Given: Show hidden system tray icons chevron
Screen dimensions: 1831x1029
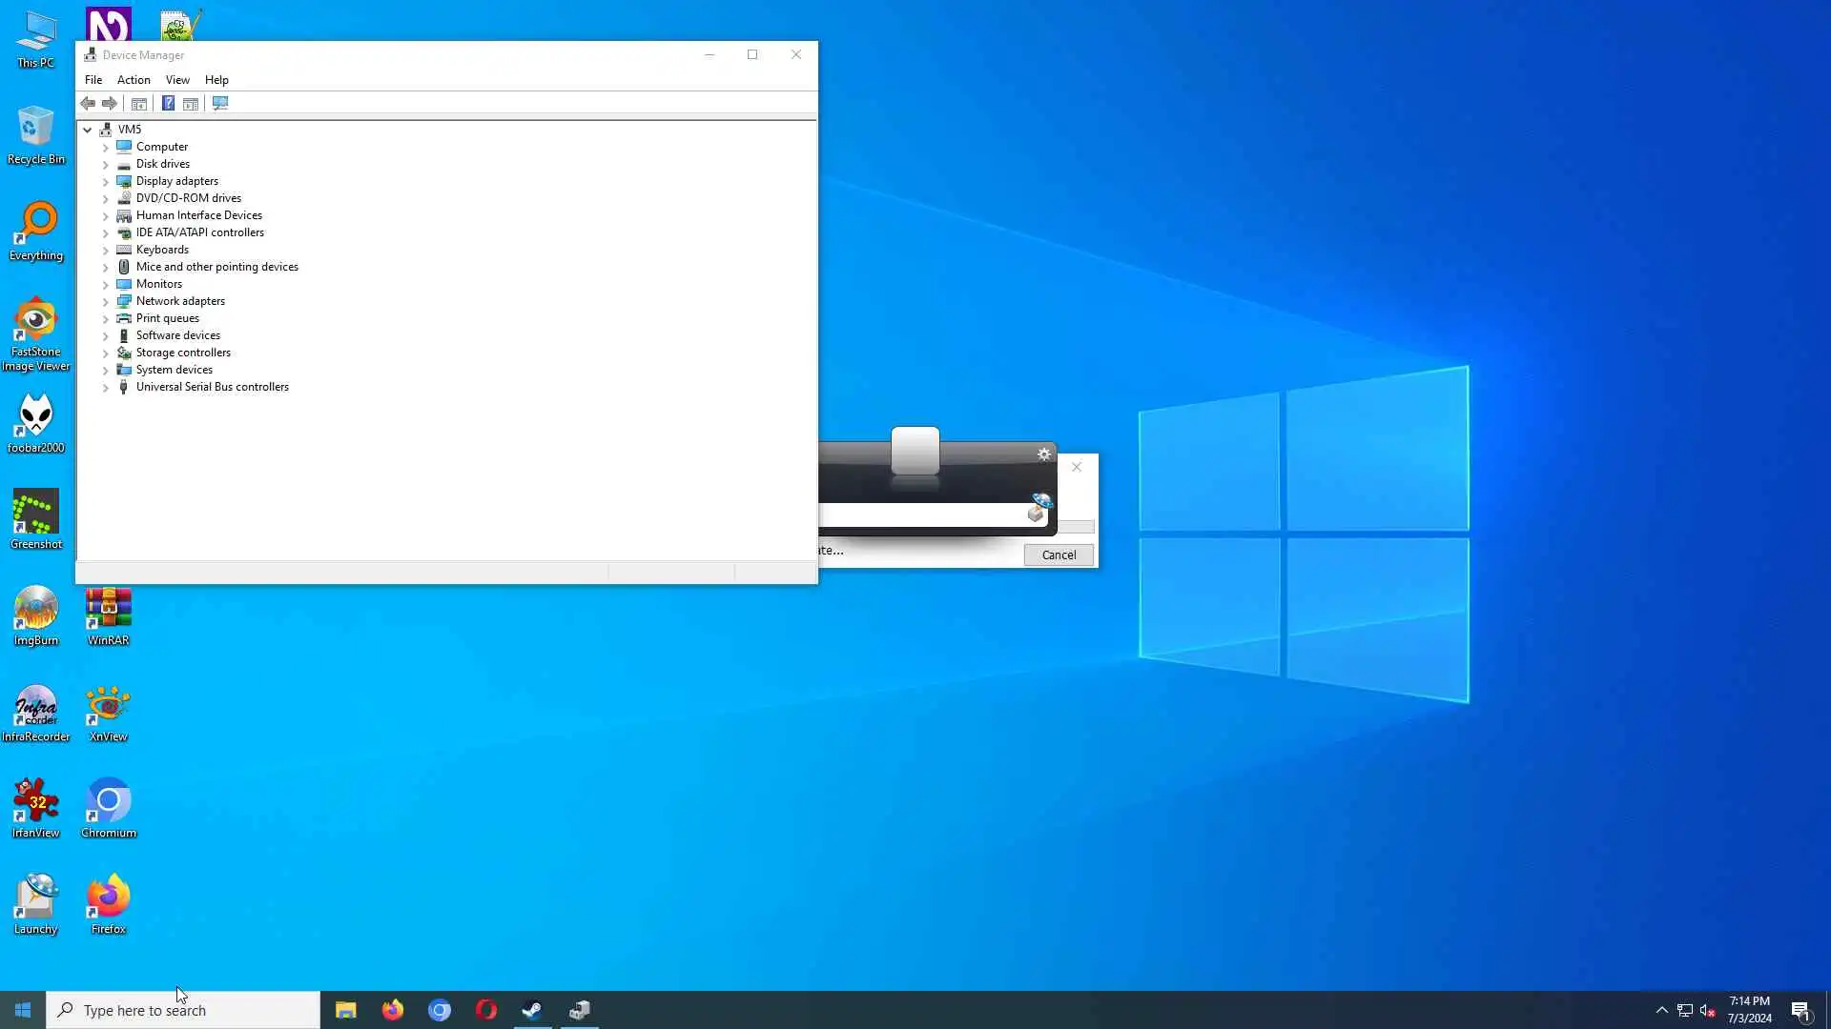Looking at the screenshot, I should click(1661, 1010).
